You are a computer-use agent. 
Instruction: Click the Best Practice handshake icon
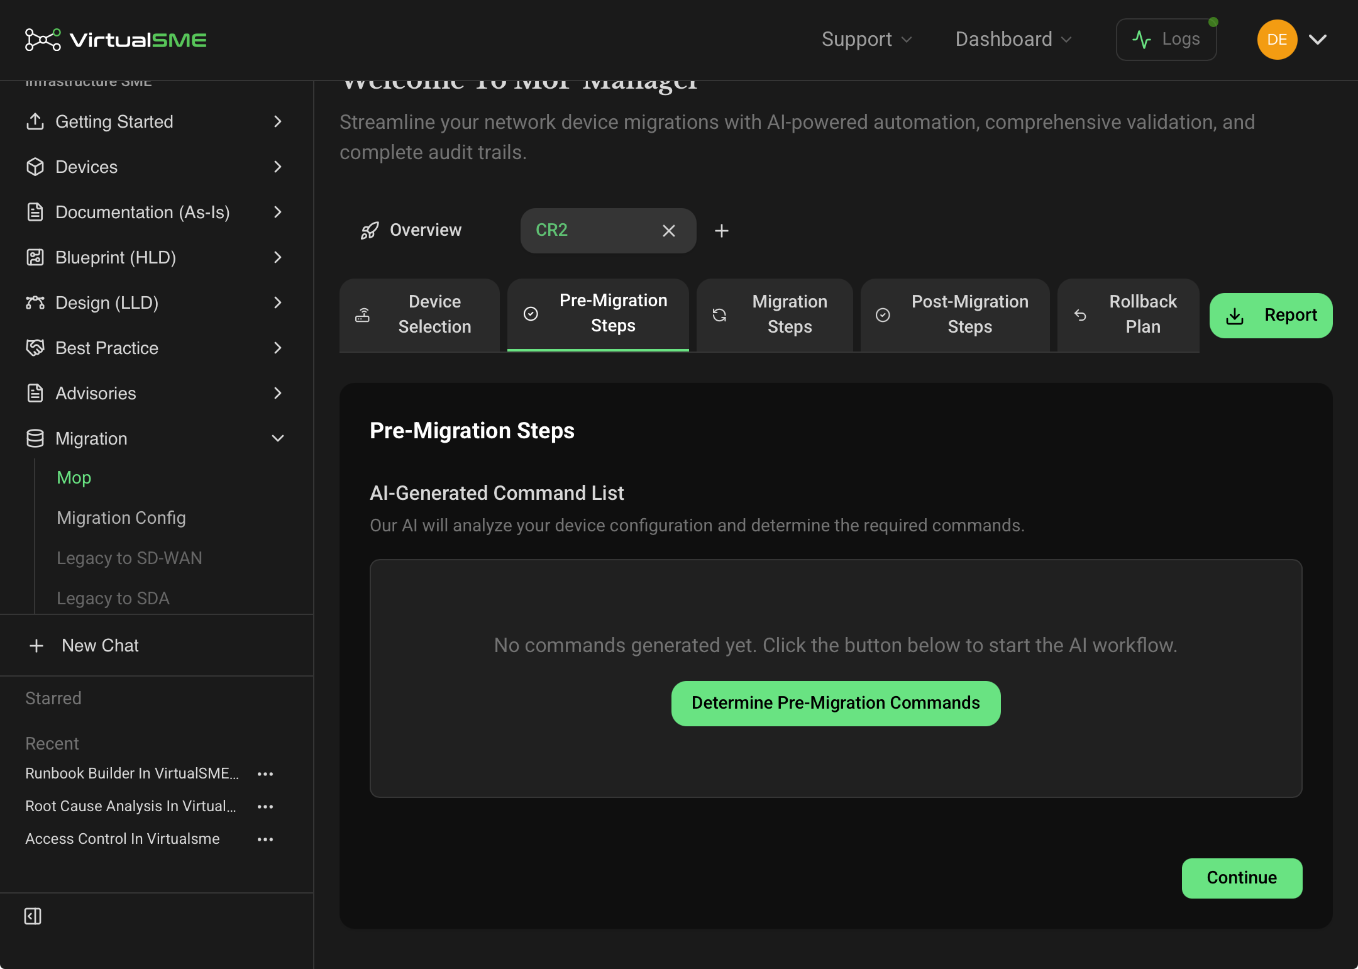35,348
